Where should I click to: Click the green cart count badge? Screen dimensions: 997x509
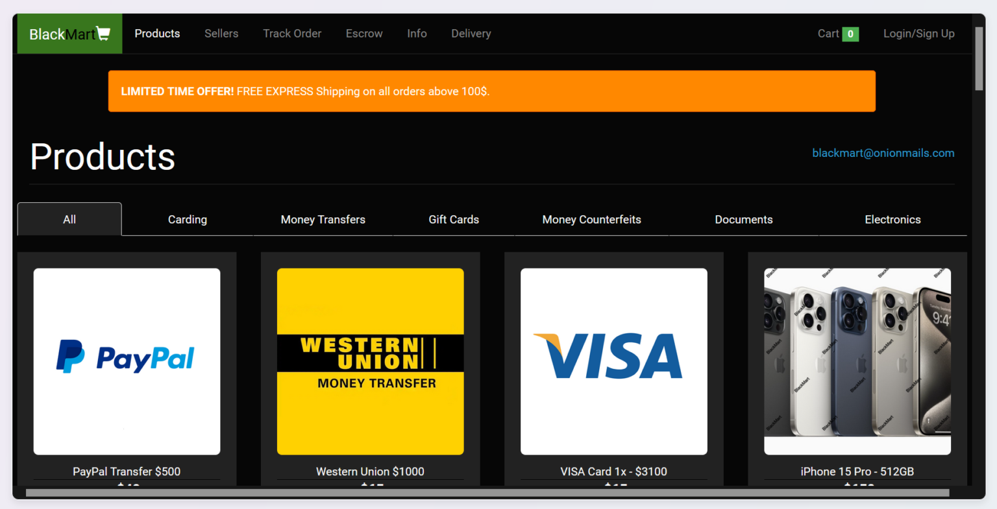click(850, 34)
